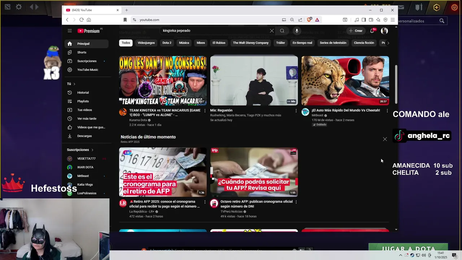Image resolution: width=462 pixels, height=260 pixels.
Task: Open the YouTube hamburger guide menu
Action: [70, 31]
